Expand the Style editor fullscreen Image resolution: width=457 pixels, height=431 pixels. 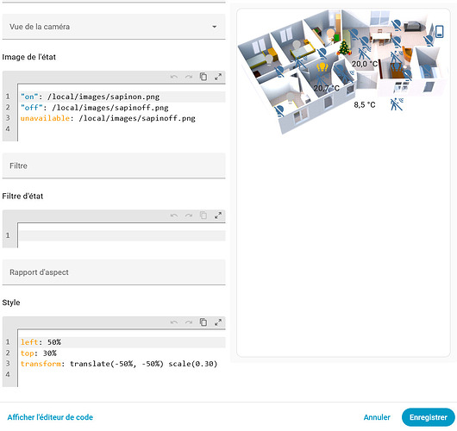(217, 322)
